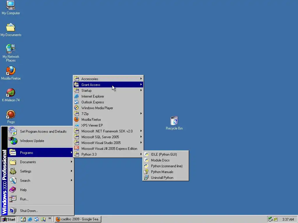The height and width of the screenshot is (223, 298).
Task: Click the Python (command line) icon
Action: coord(146,166)
